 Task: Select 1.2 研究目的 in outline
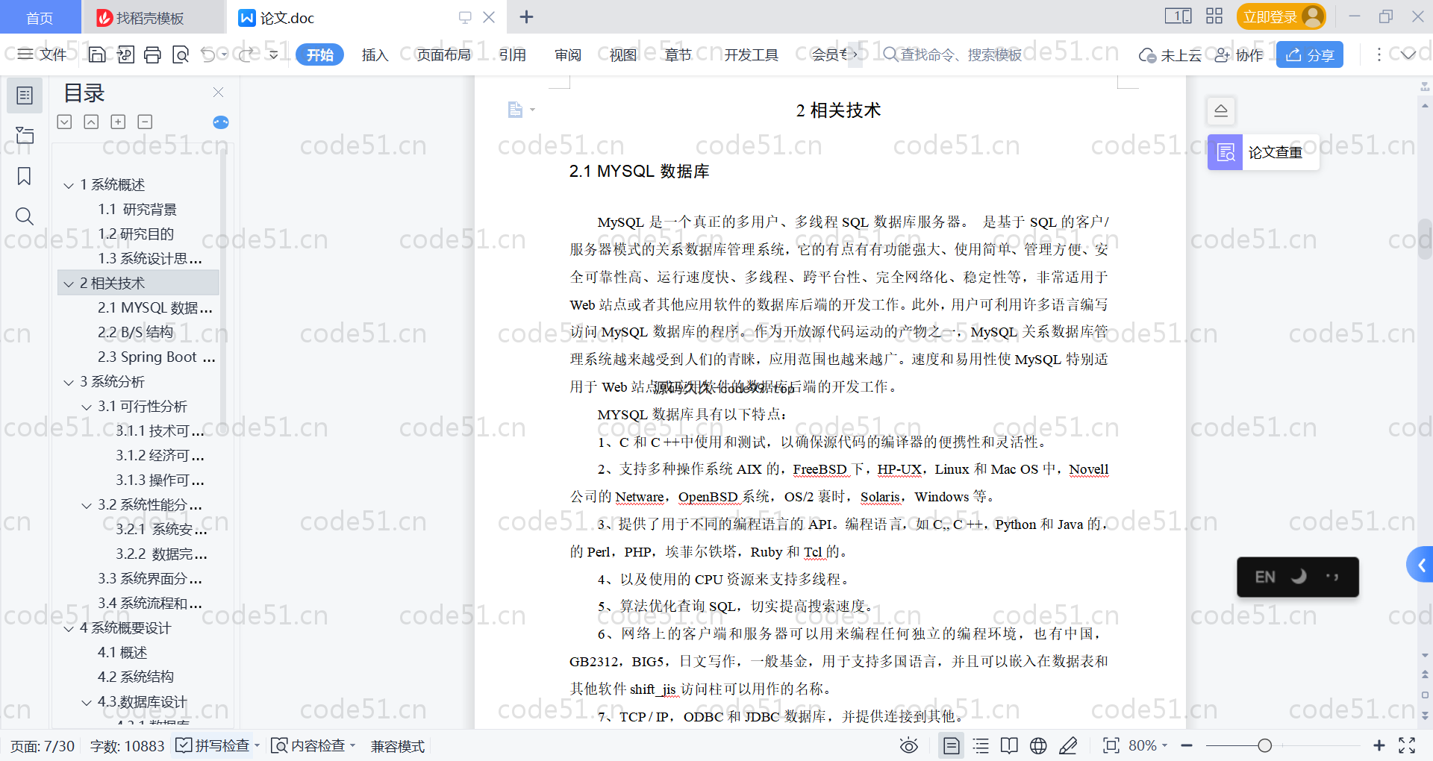(x=136, y=234)
